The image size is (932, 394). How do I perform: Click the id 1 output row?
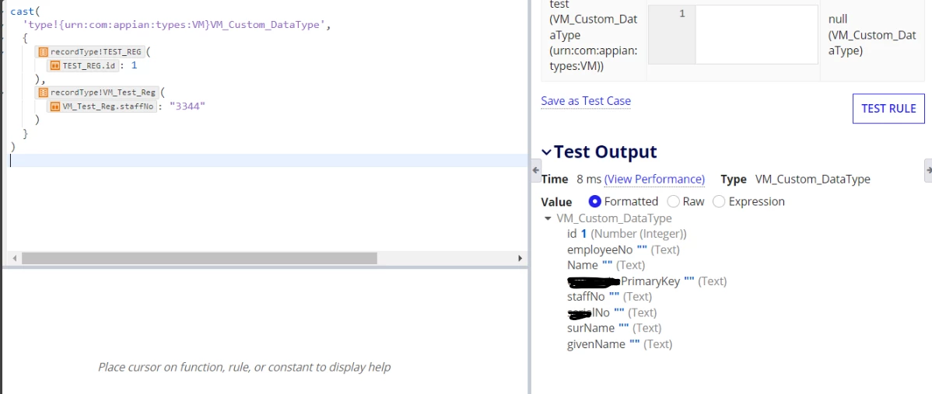point(626,234)
